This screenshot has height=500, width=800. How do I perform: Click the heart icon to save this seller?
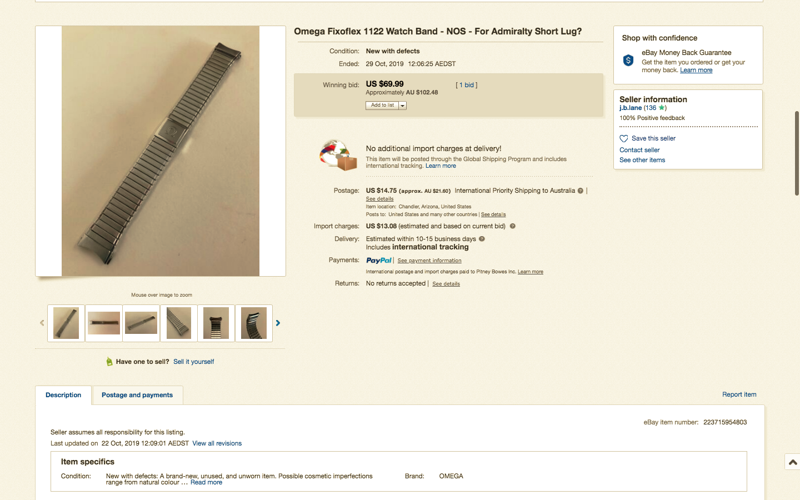pyautogui.click(x=624, y=138)
